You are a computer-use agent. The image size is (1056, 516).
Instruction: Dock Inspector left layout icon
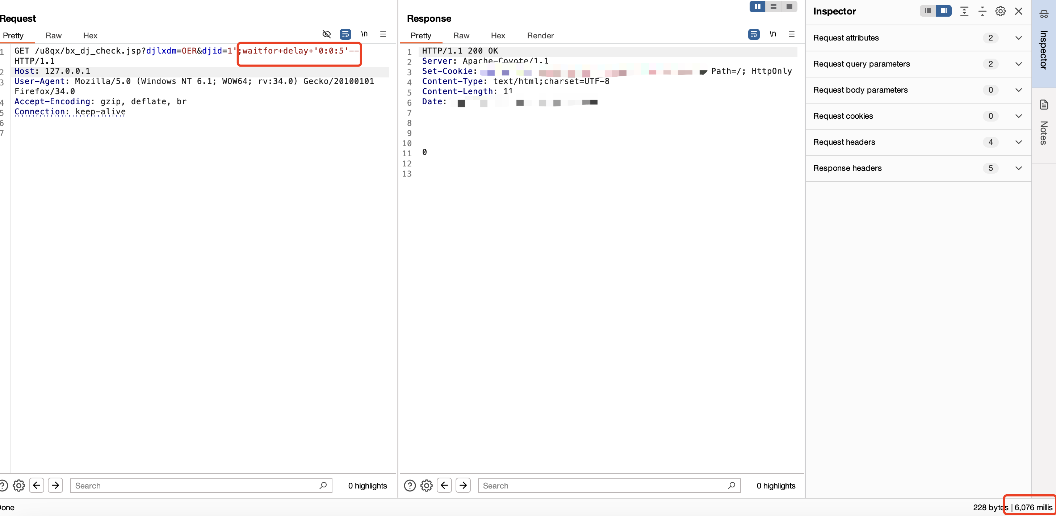point(928,11)
